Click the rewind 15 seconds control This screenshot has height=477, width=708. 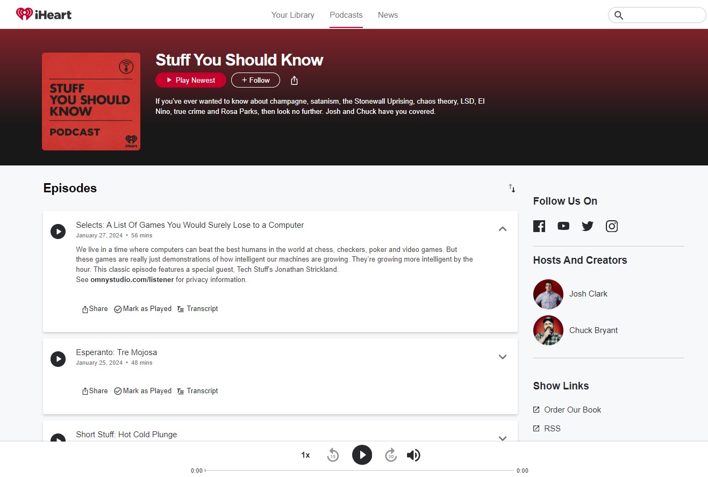tap(333, 455)
